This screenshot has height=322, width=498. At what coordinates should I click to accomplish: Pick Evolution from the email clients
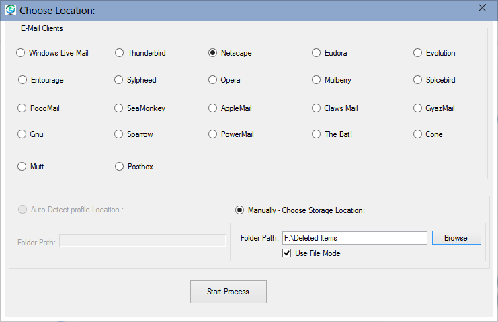[418, 53]
